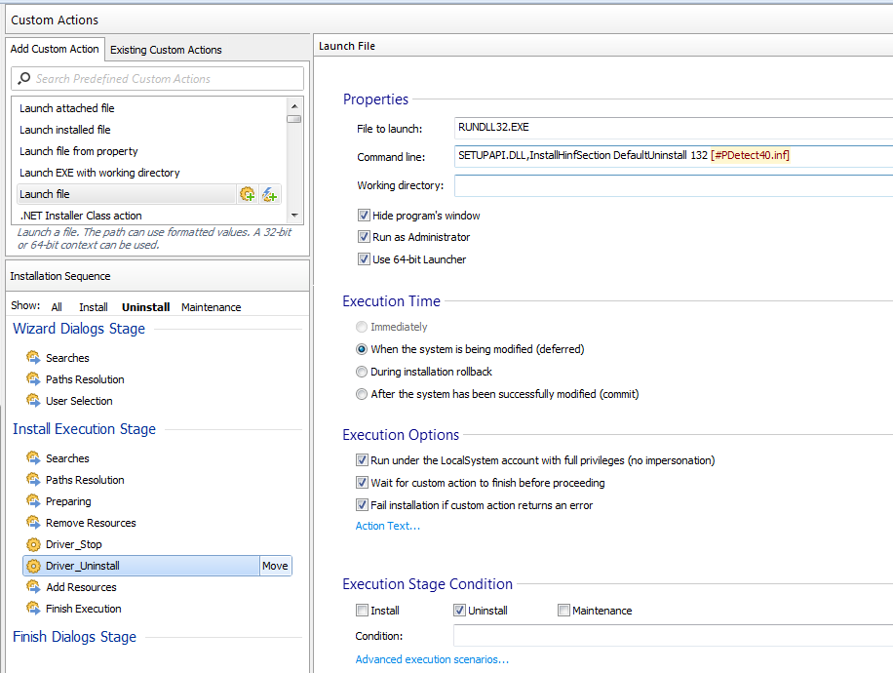
Task: Switch to Existing Custom Actions tab
Action: pos(166,50)
